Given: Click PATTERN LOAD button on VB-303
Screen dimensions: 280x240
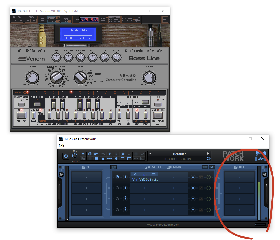Looking at the screenshot, I should 14,21.
